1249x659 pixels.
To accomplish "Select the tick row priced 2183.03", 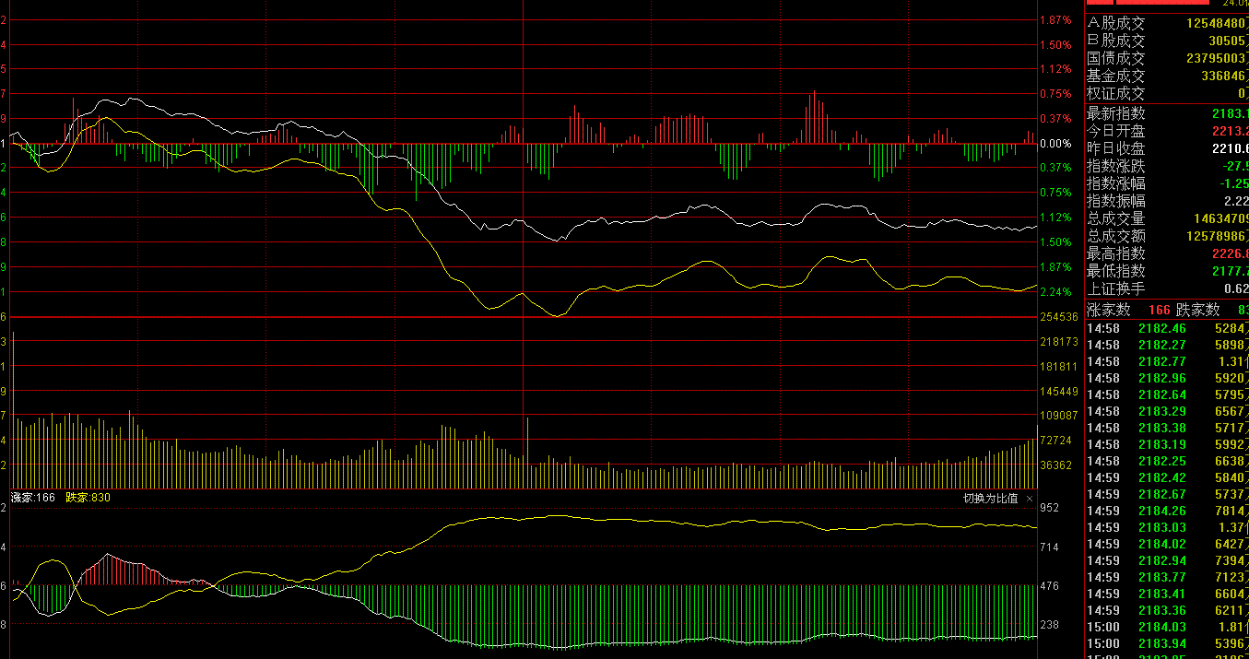I will click(1168, 527).
